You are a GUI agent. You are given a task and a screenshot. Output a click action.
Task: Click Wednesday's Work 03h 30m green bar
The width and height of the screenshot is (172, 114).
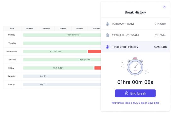(55, 51)
